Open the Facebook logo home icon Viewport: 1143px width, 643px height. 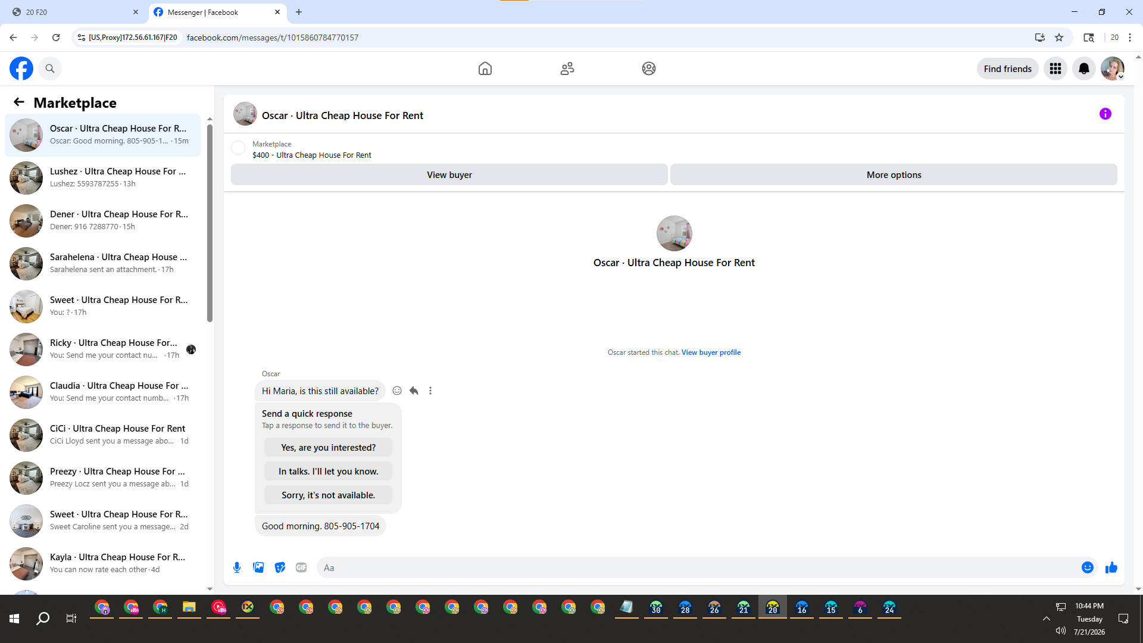tap(21, 68)
